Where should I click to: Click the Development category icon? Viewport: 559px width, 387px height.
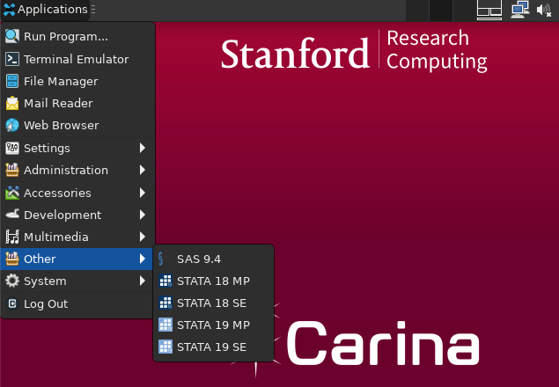(12, 215)
